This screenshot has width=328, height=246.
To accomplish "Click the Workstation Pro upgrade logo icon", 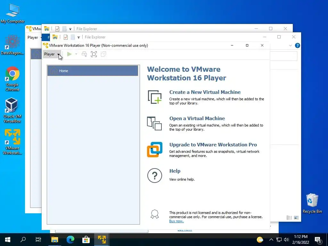I will 155,150.
